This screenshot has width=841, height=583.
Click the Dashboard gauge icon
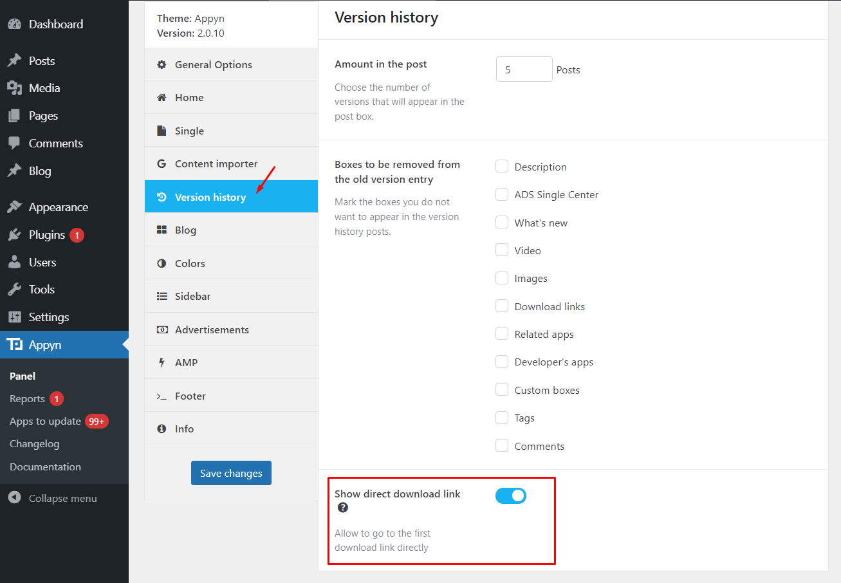(x=15, y=24)
